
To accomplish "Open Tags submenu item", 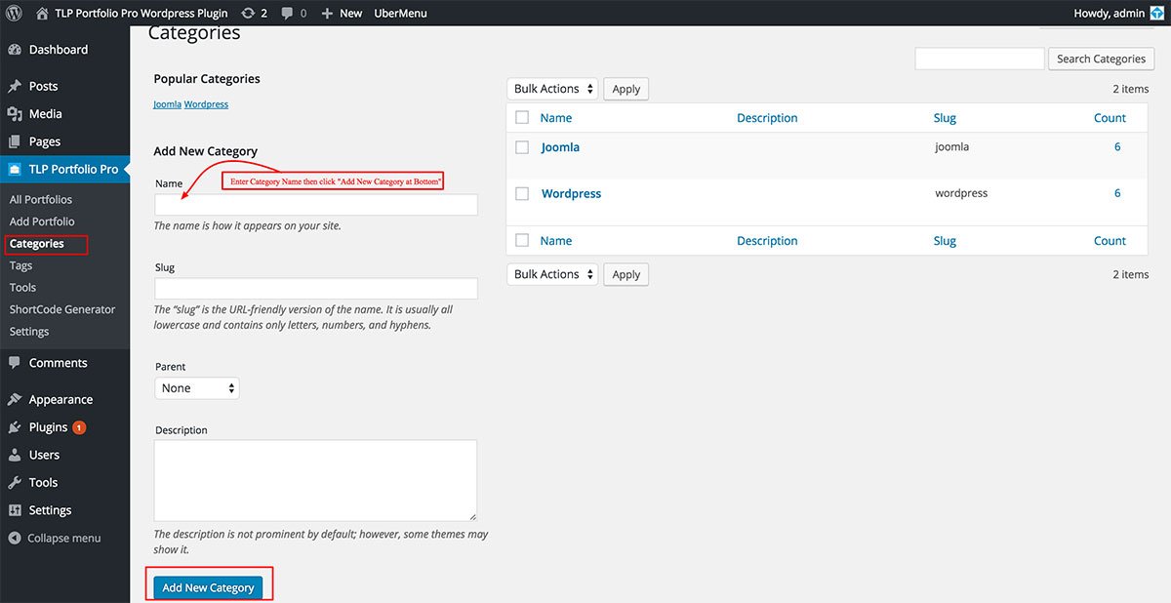I will tap(20, 265).
